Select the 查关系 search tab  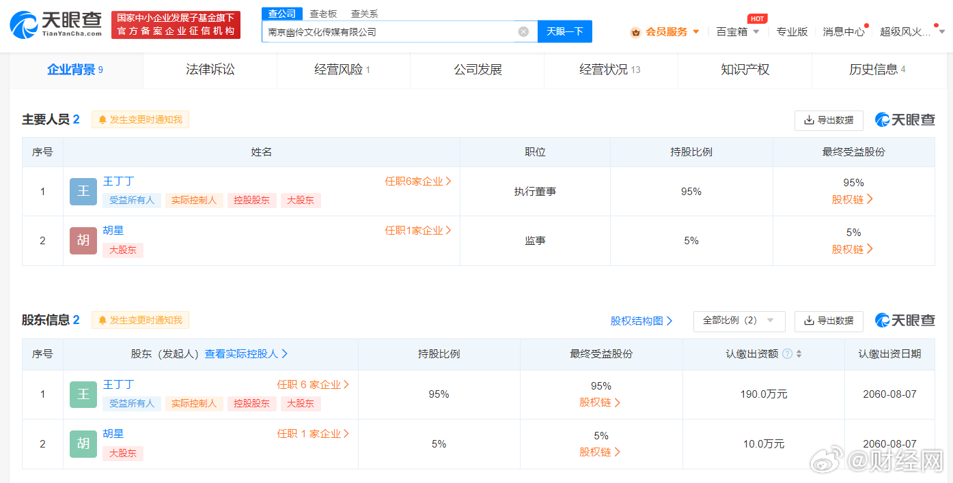point(364,14)
